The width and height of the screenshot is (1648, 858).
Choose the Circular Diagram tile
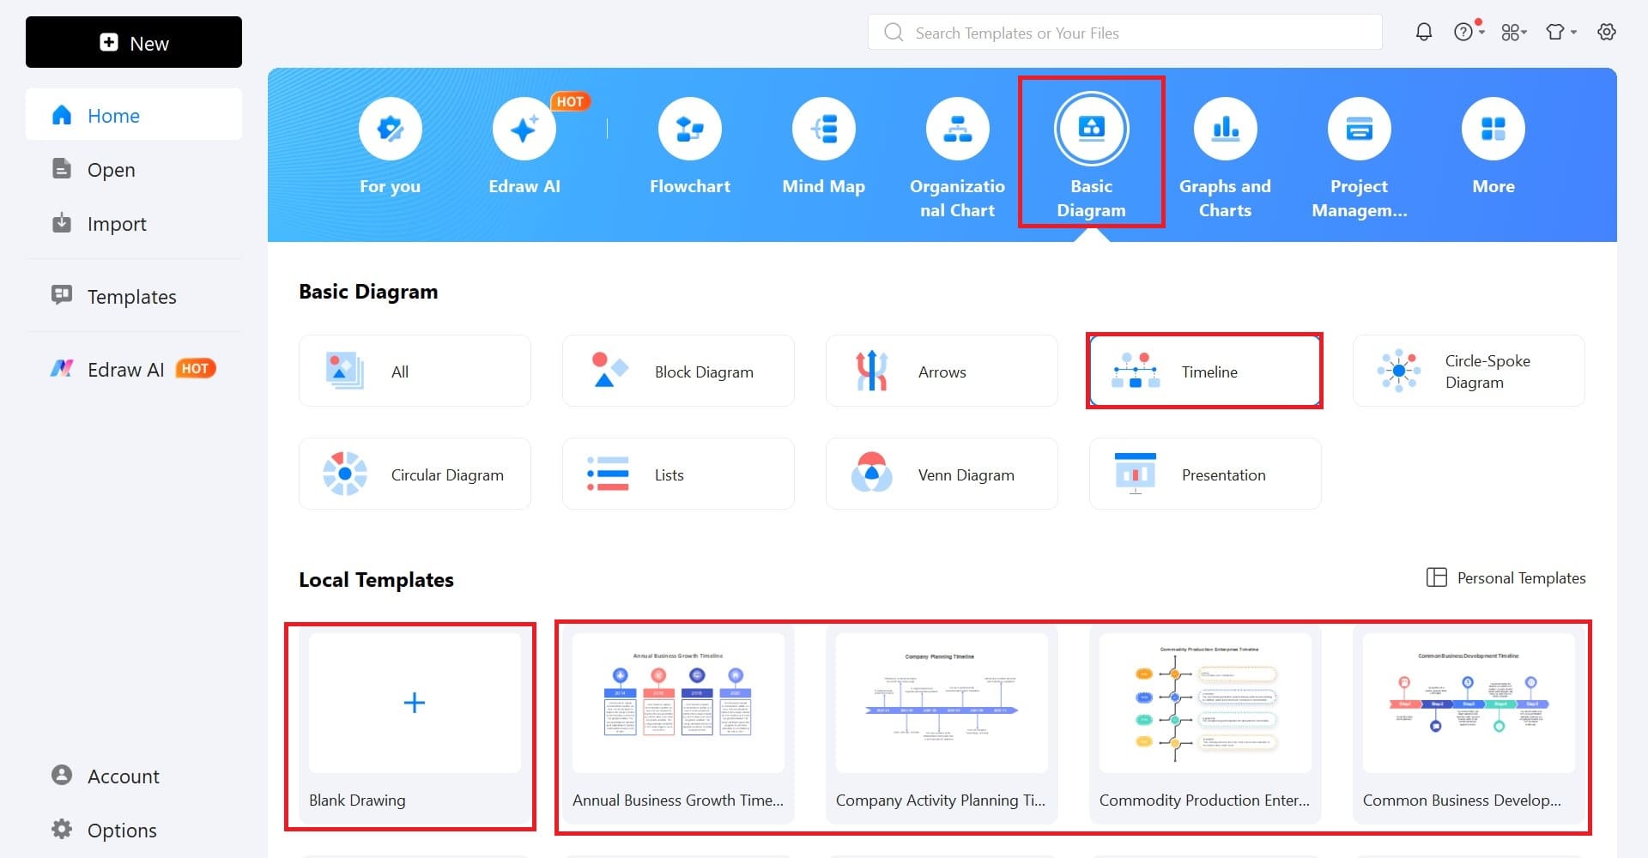point(415,474)
